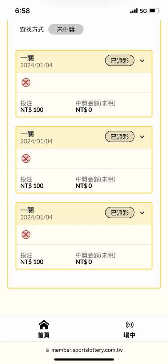This screenshot has height=364, width=168.
Task: Tap red X icon in third ticket
Action: tap(26, 235)
